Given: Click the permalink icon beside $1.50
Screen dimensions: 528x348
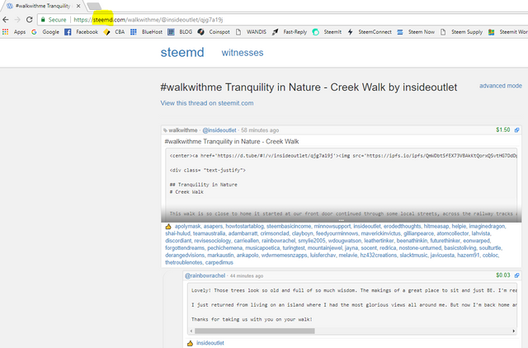Looking at the screenshot, I should click(x=516, y=130).
